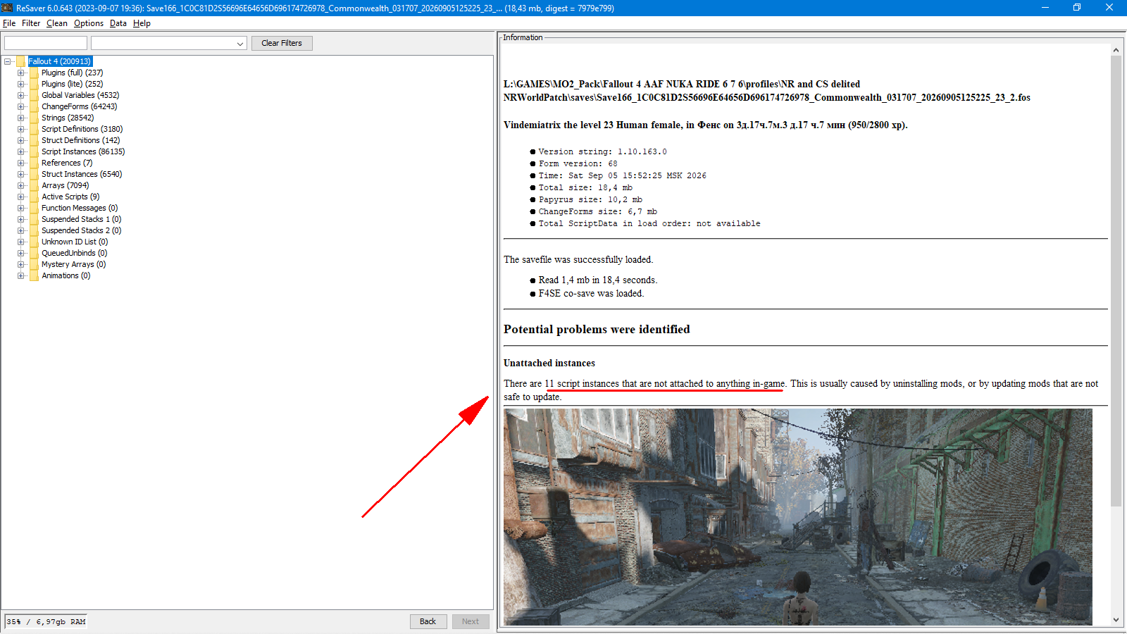Viewport: 1127px width, 634px height.
Task: Focus the filter text input field
Action: click(46, 43)
